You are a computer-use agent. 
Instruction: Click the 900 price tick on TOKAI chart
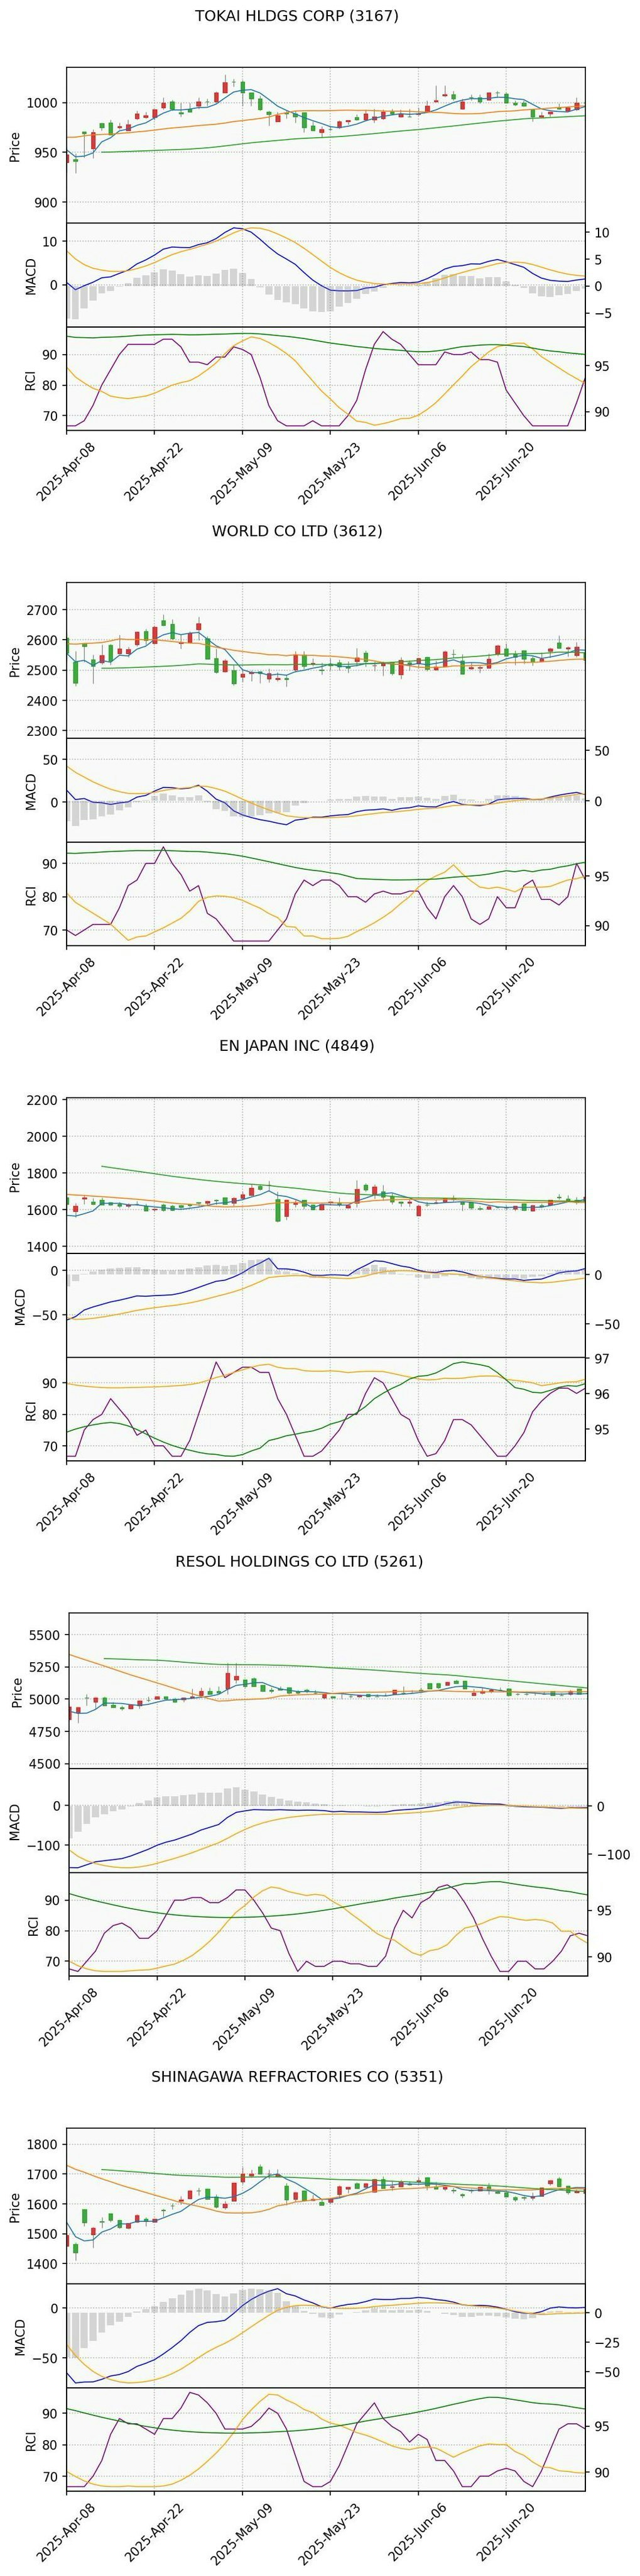pyautogui.click(x=47, y=203)
